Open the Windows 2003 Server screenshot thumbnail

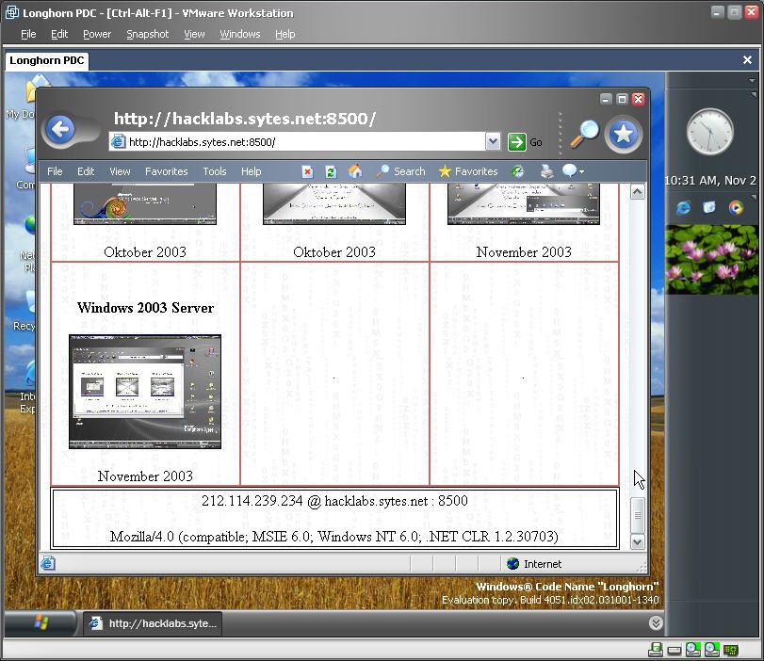point(145,391)
